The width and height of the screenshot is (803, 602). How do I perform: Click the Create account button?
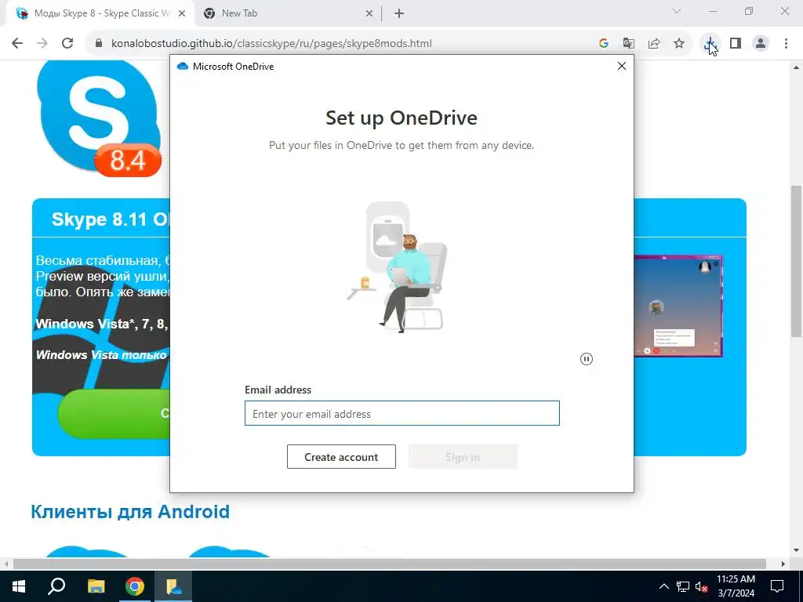tap(341, 457)
